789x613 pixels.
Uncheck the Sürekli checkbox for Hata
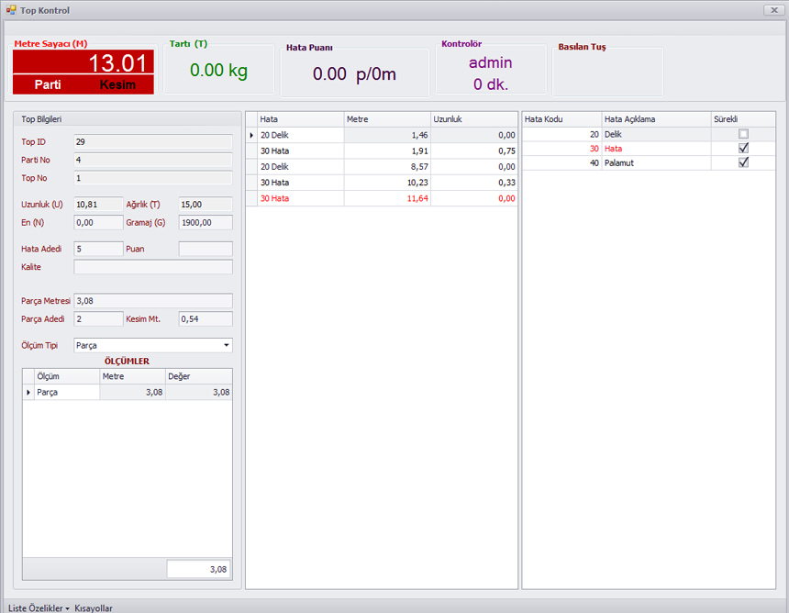(743, 148)
